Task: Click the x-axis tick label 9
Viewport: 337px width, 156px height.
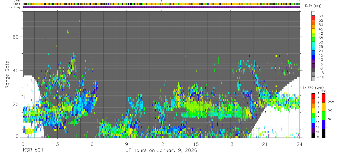Action: [127, 144]
